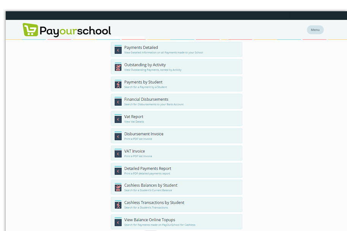Open the Menu button
The height and width of the screenshot is (231, 347).
coord(315,30)
